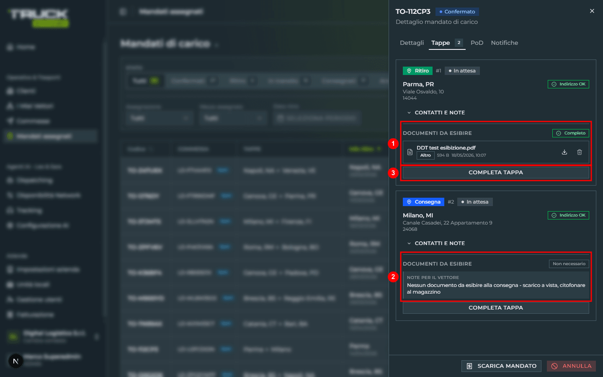Screen dimensions: 603x377
Task: Open the DDT test esibizione.pdf file name
Action: (446, 148)
